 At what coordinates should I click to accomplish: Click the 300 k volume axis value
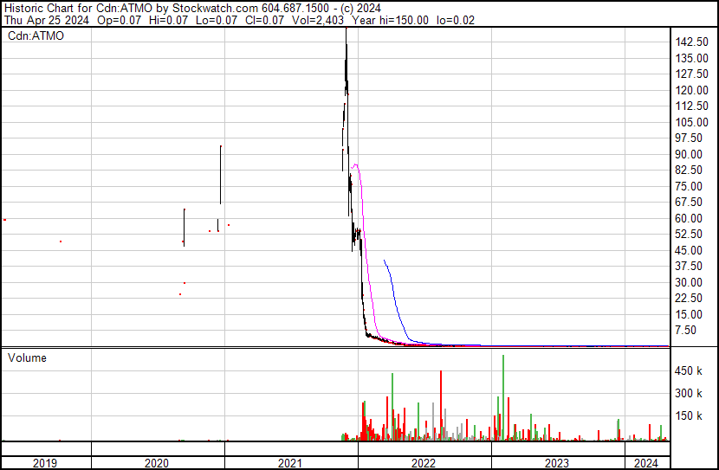point(689,394)
